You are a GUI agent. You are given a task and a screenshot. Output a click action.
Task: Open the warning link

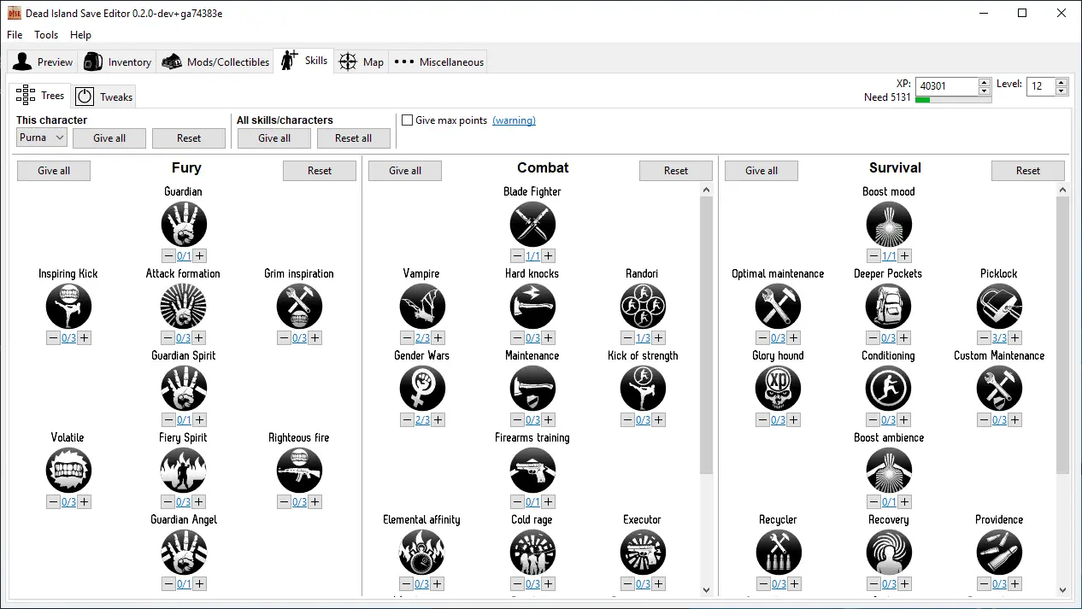tap(514, 120)
